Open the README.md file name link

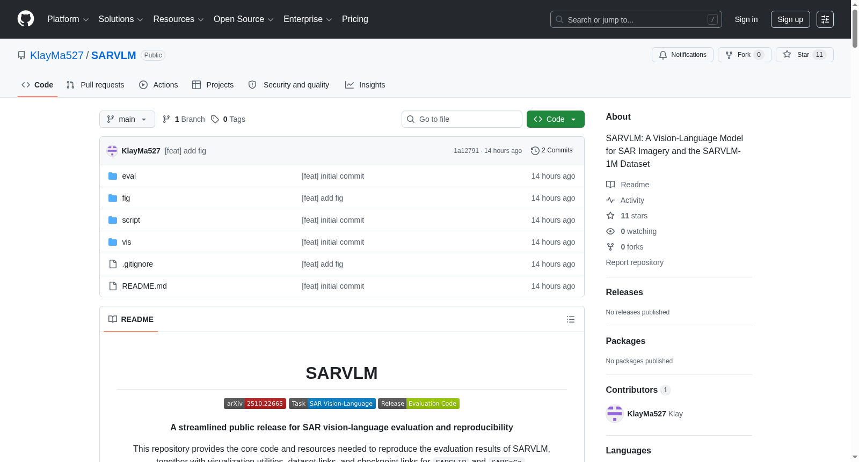click(x=144, y=286)
